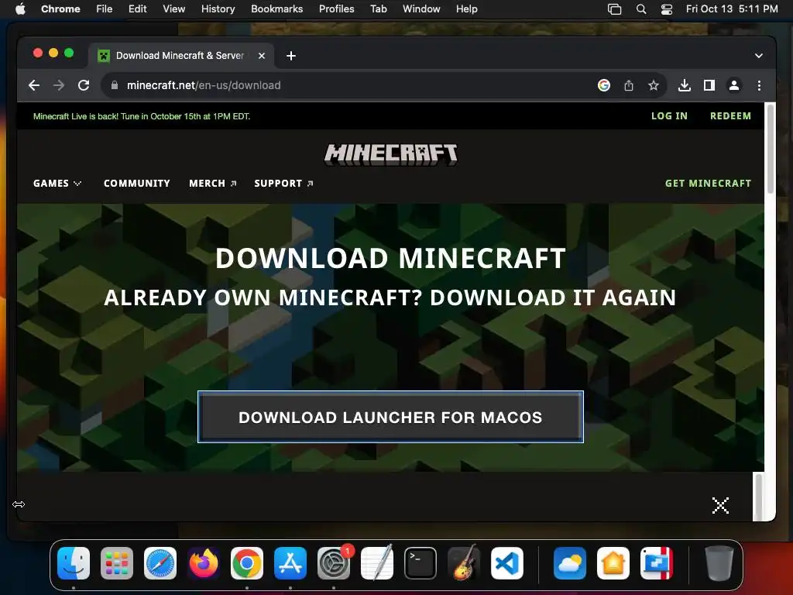793x595 pixels.
Task: Open the Tab menu
Action: click(x=378, y=9)
